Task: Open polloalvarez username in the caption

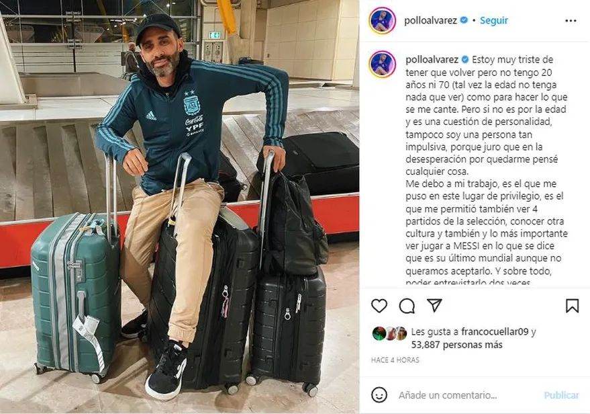Action: click(x=432, y=60)
